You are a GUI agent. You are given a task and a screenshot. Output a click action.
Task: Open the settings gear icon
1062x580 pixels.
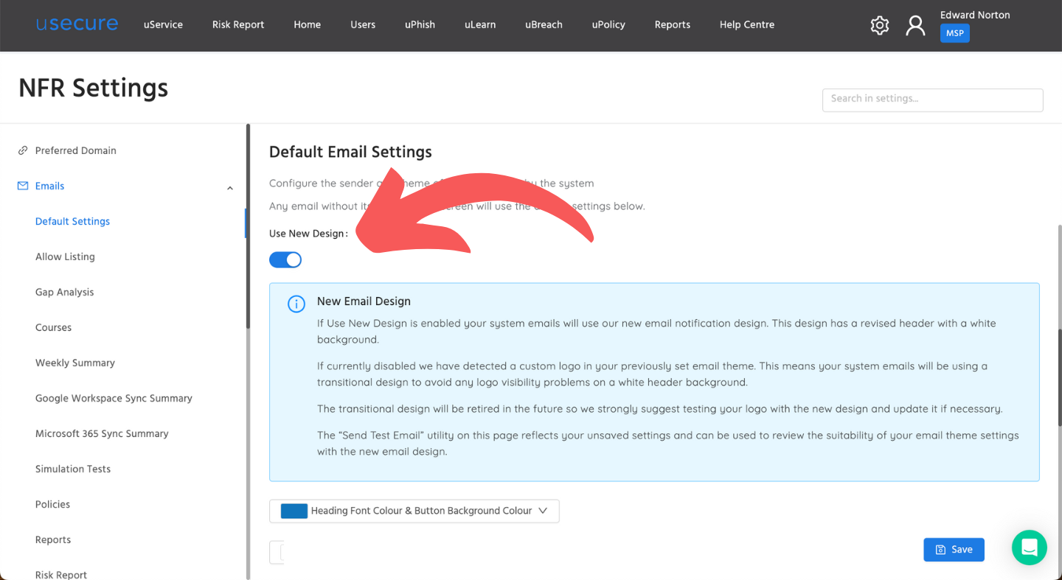coord(879,24)
